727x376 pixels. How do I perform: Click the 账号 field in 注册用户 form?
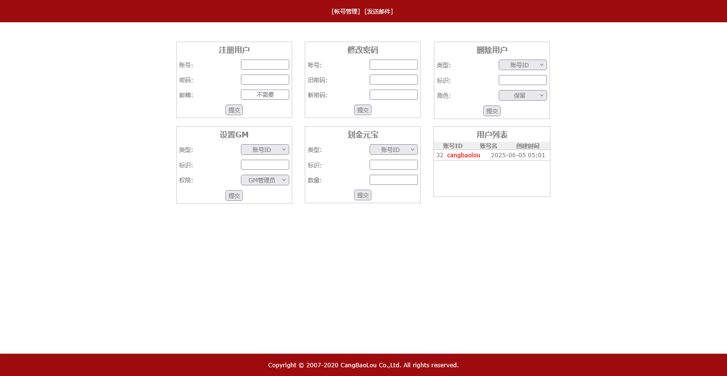tap(265, 64)
